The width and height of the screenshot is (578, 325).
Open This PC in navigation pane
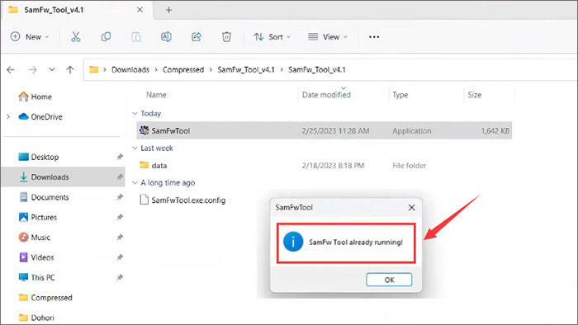[x=43, y=277]
